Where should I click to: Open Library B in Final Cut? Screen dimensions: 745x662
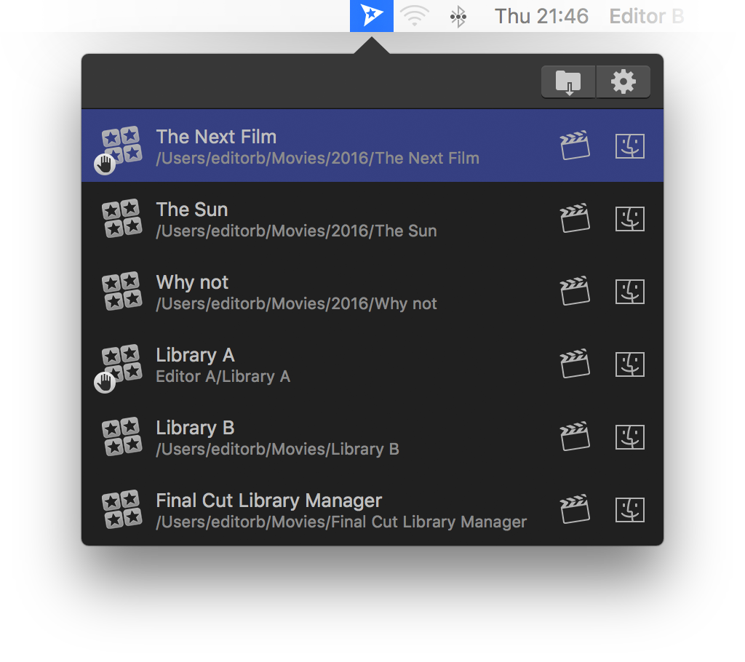coord(575,436)
